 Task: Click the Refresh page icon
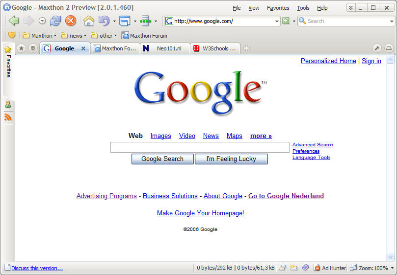coord(55,21)
